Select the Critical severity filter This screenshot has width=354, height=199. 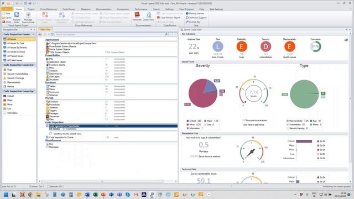[10, 96]
